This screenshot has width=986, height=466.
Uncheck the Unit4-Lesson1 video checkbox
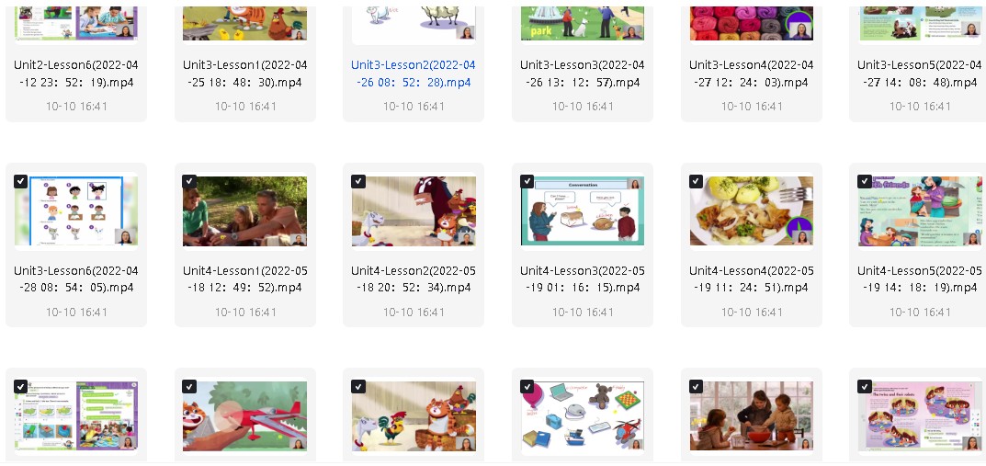(x=189, y=181)
